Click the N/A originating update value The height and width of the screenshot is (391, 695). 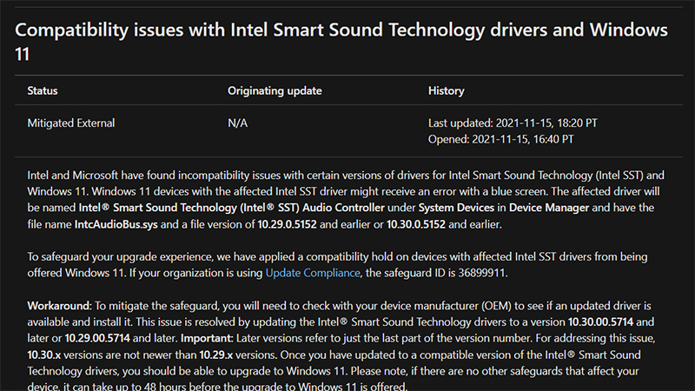tap(238, 123)
